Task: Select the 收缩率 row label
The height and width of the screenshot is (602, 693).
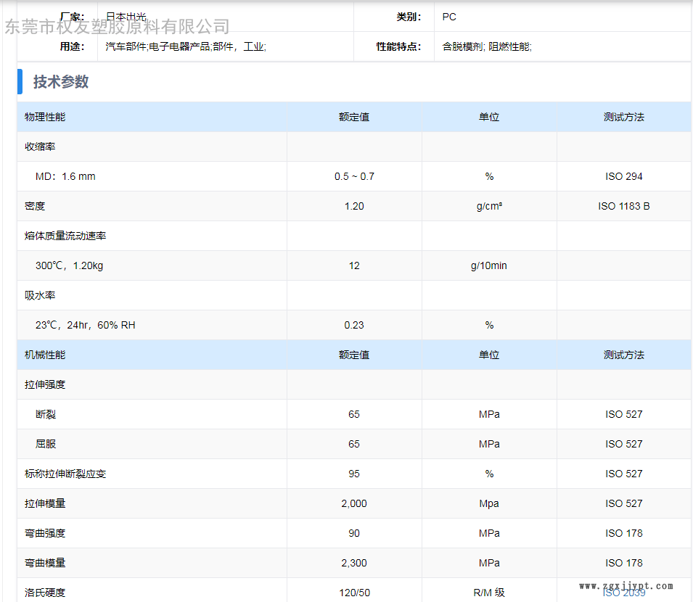Action: pos(40,147)
